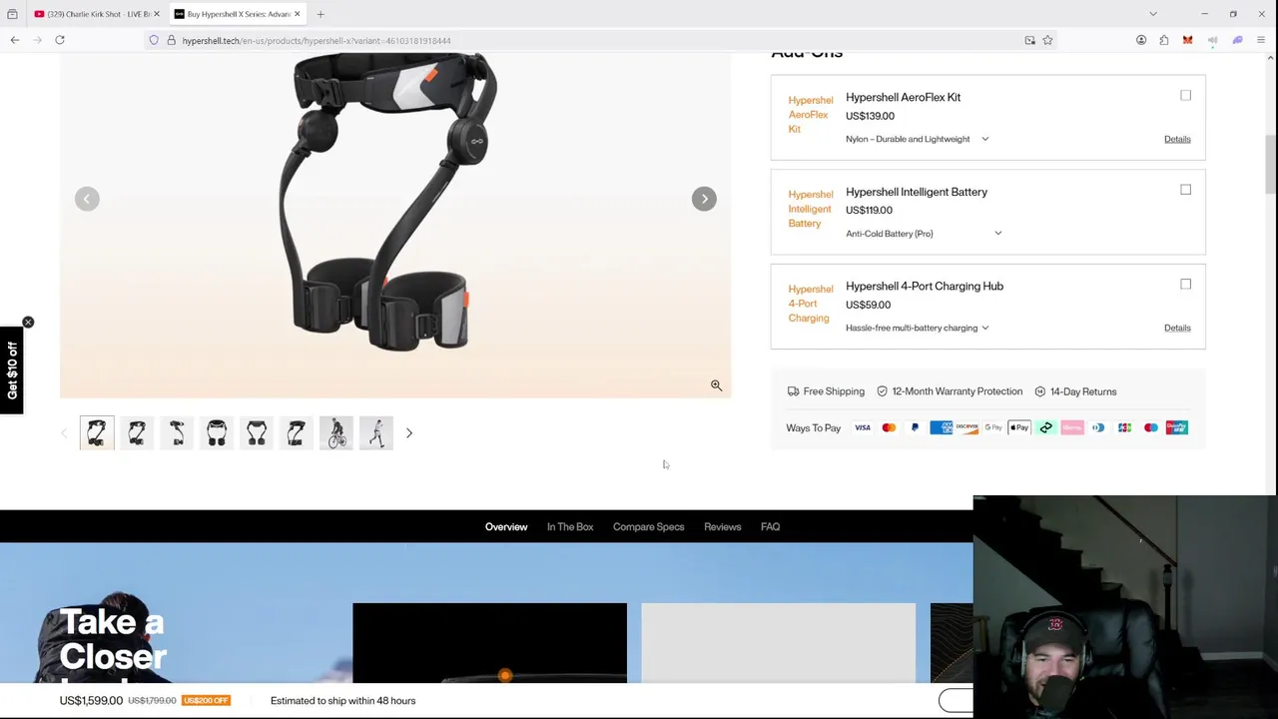Open the MetaMask fox extension
The width and height of the screenshot is (1278, 719).
[1187, 40]
